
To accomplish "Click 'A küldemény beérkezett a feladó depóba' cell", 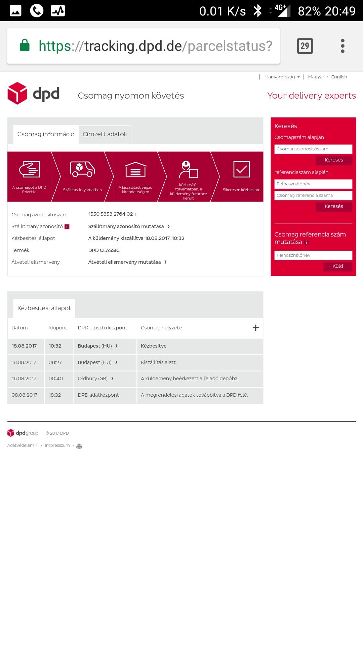I will coord(200,379).
